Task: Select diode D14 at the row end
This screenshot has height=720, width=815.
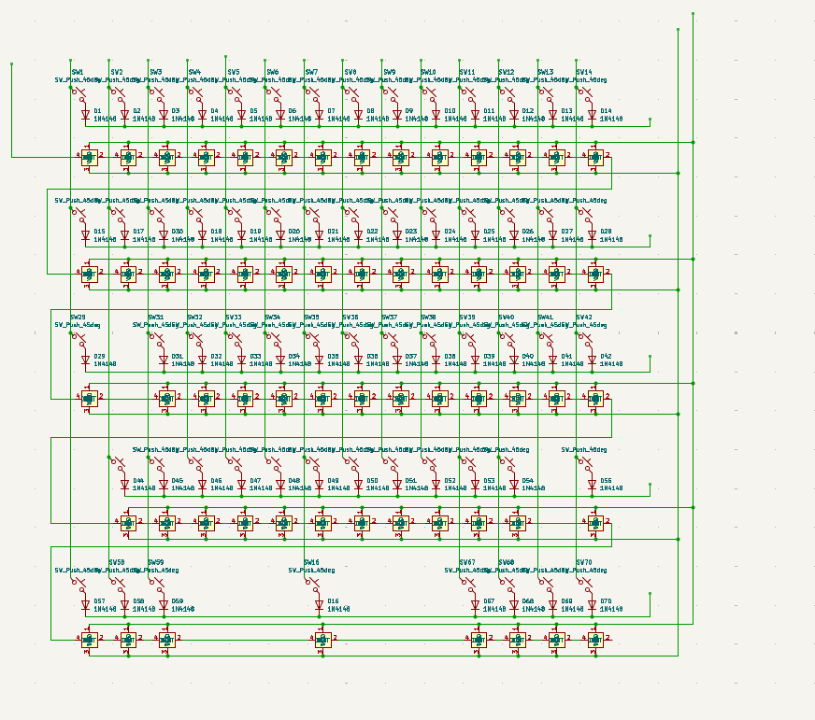Action: 591,116
